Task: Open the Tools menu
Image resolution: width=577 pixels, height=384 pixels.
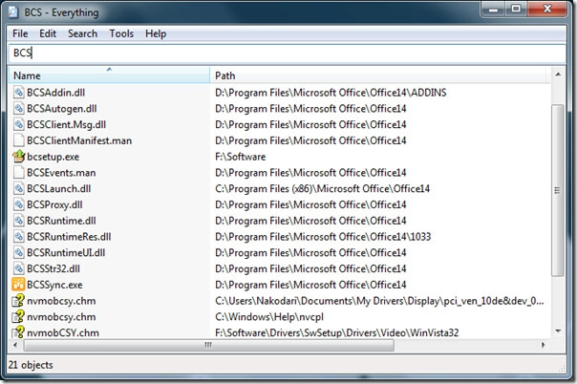Action: click(121, 33)
